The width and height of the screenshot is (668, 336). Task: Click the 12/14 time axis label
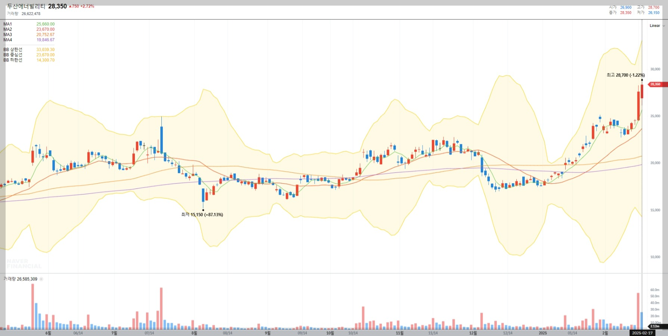click(508, 333)
